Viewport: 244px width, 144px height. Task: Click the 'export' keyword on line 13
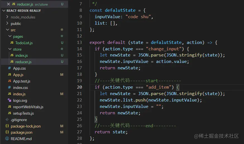97,43
